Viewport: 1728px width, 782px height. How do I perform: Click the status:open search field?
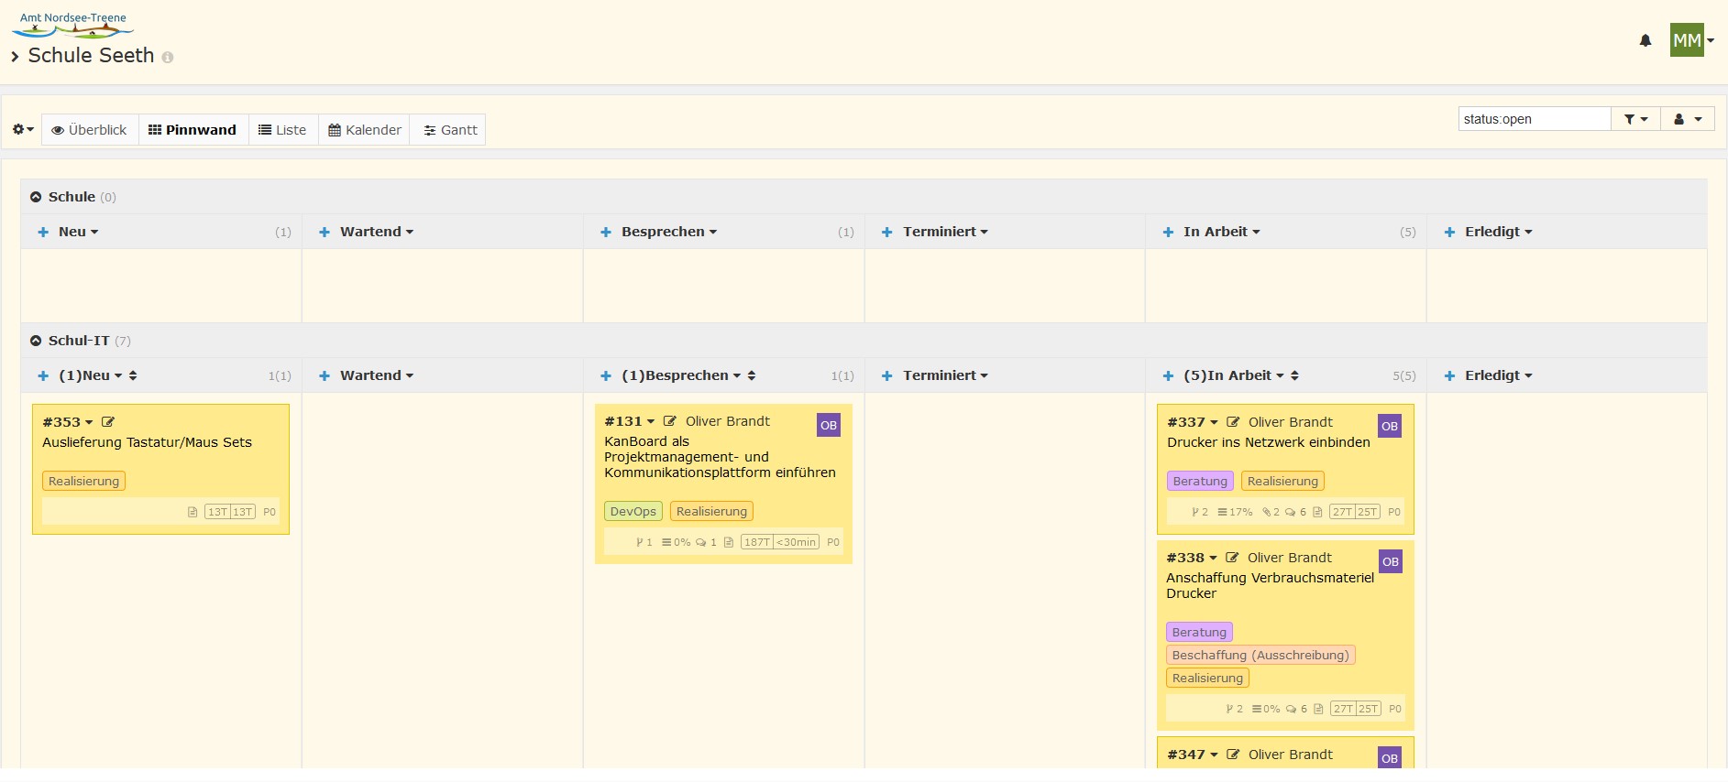[1534, 119]
